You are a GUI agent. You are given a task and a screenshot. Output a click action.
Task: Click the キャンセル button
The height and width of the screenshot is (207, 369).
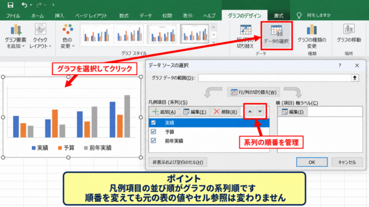347,162
